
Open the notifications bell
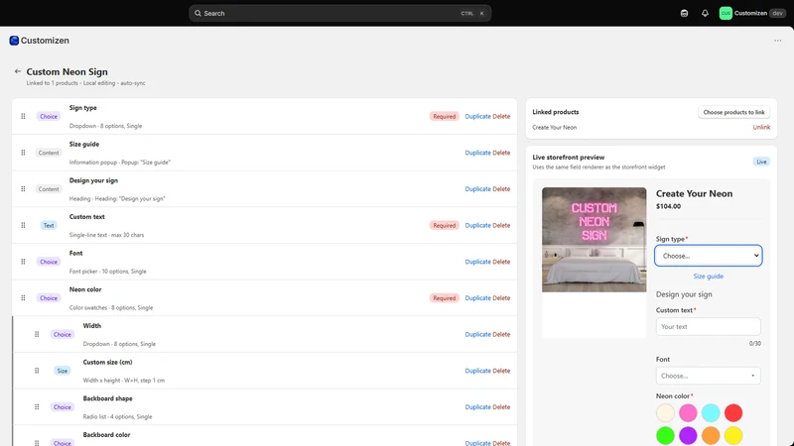point(705,13)
